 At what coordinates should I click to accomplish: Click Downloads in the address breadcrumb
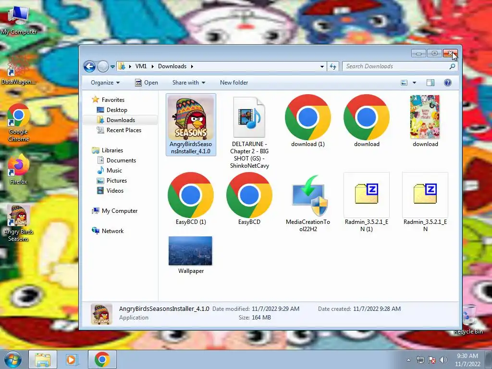pyautogui.click(x=172, y=66)
